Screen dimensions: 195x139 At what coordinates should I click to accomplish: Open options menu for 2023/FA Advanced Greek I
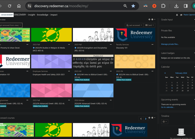tap(69, 100)
